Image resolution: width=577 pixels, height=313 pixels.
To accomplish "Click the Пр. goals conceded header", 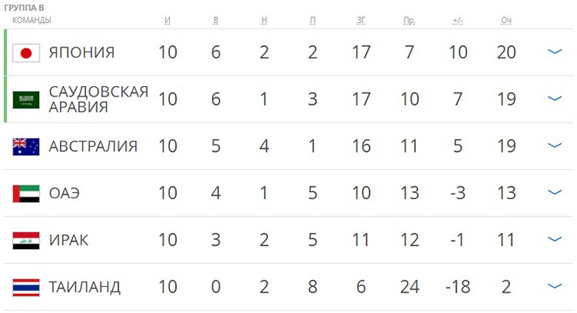I will pyautogui.click(x=409, y=21).
